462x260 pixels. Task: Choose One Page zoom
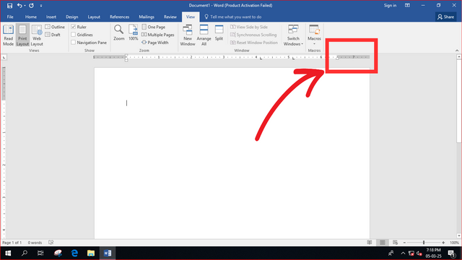click(x=154, y=27)
